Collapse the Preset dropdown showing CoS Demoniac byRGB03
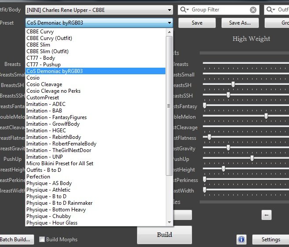The width and height of the screenshot is (289, 247). [x=99, y=23]
